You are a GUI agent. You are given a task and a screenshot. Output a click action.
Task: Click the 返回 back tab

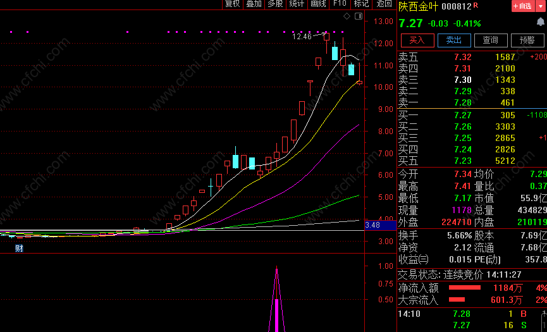[384, 4]
